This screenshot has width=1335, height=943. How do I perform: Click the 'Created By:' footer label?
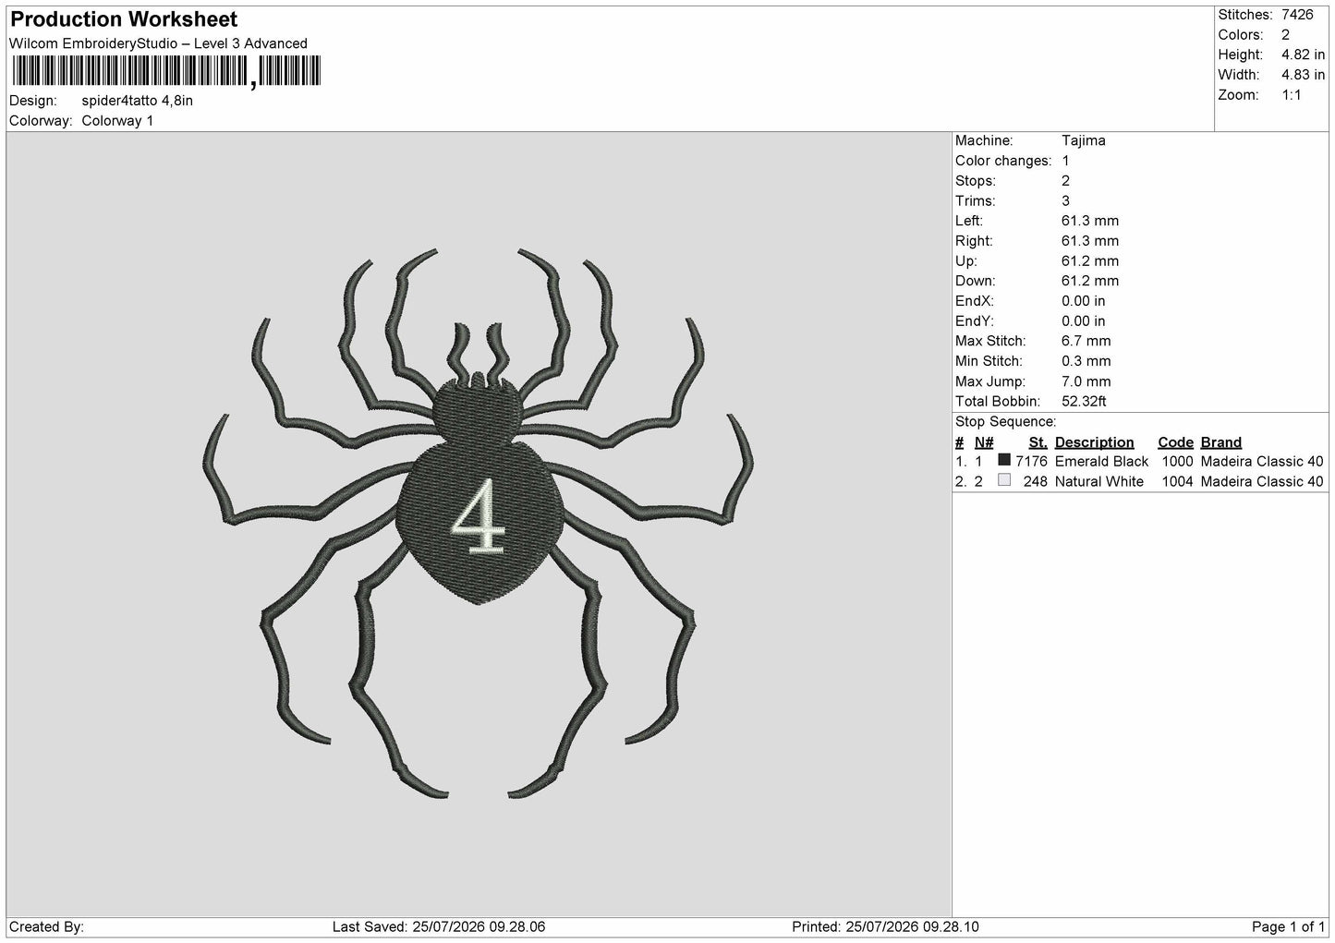(46, 927)
